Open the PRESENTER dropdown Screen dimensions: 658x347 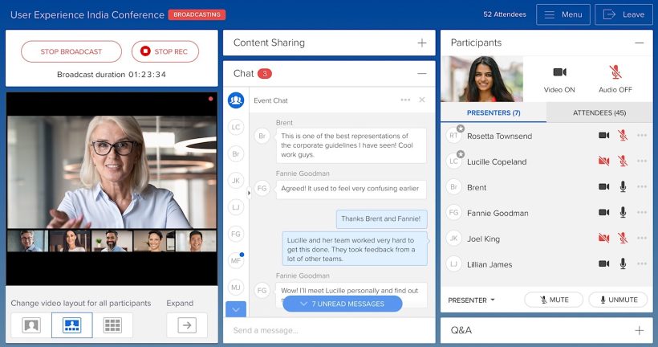[471, 300]
